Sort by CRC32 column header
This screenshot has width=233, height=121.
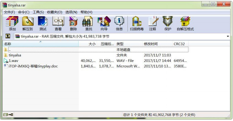coord(180,44)
